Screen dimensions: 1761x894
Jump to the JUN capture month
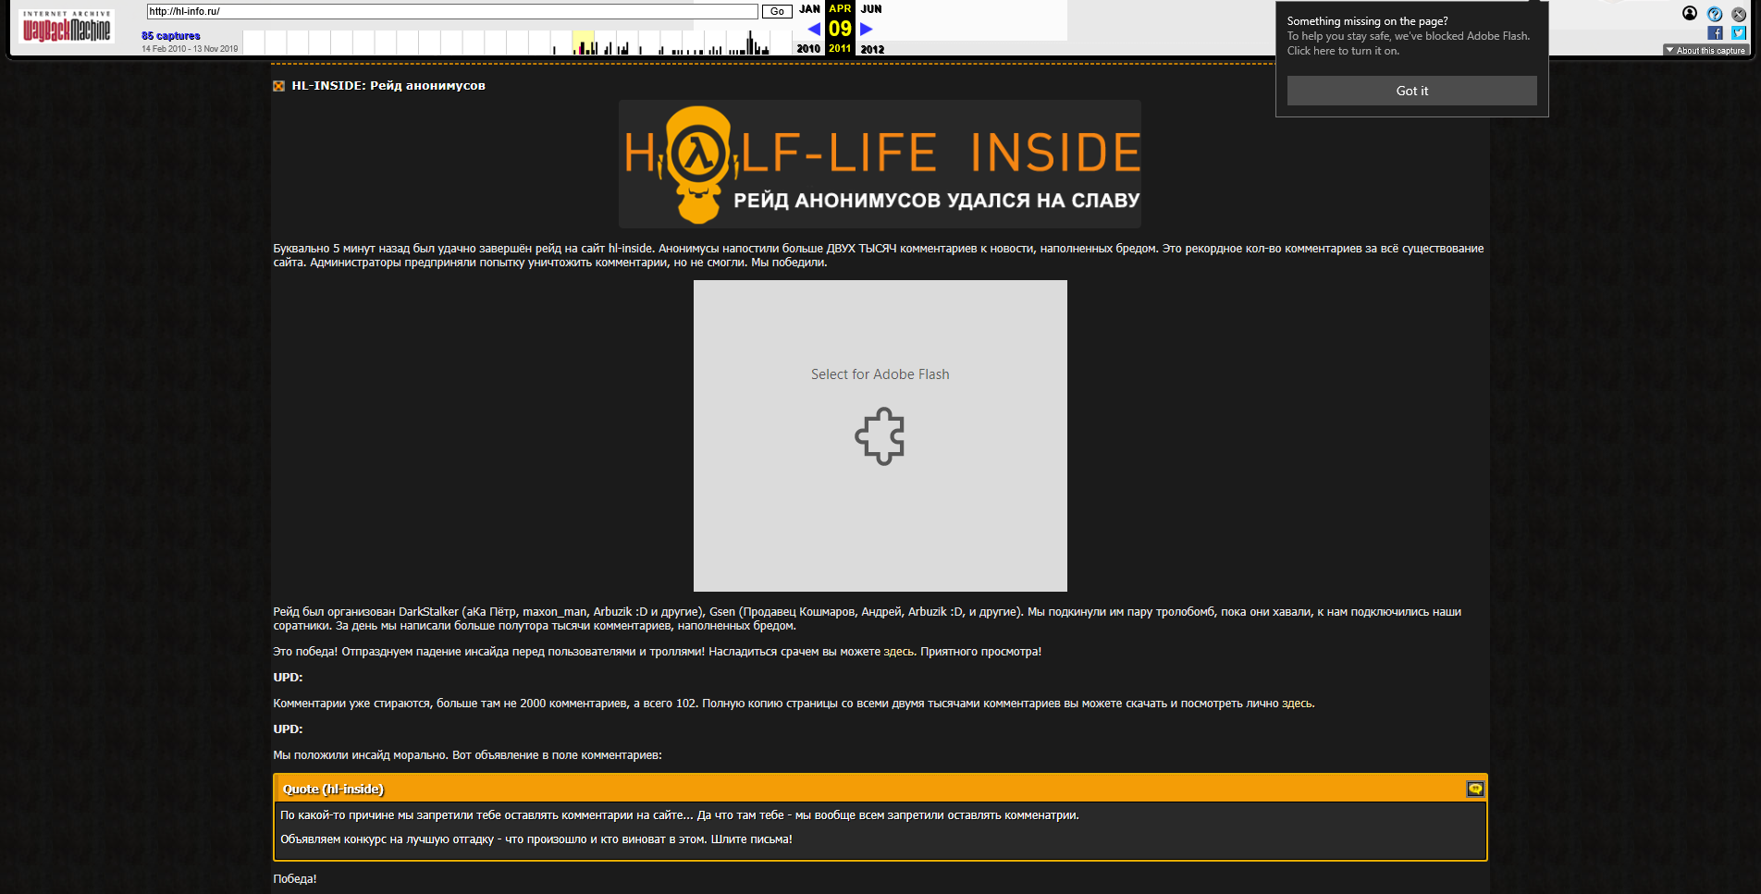coord(871,9)
